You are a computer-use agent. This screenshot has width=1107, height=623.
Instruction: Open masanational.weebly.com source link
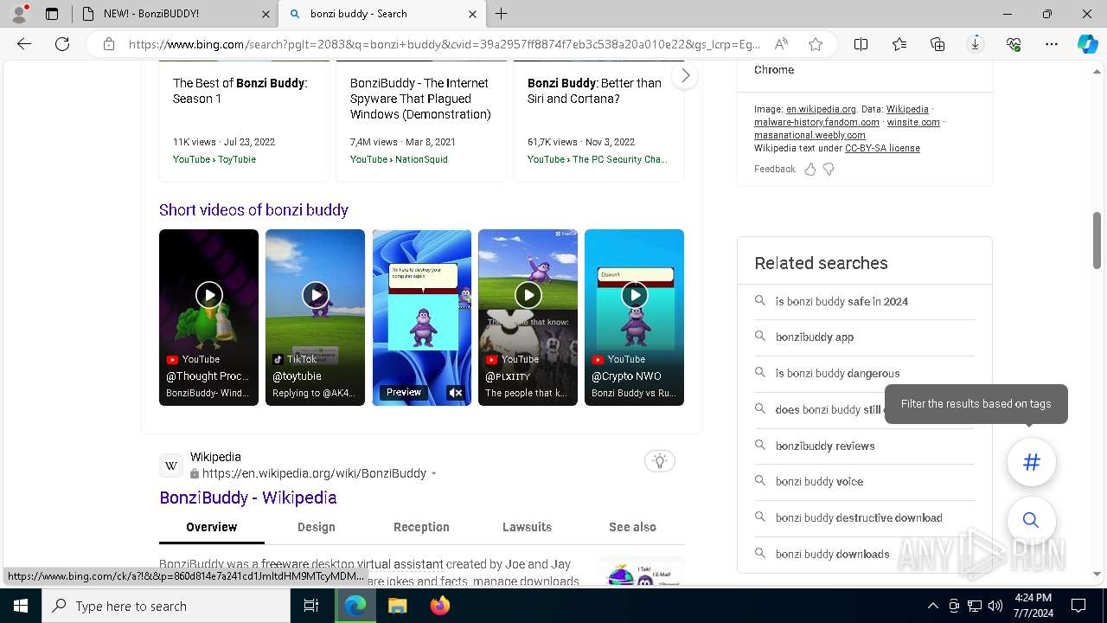(809, 136)
